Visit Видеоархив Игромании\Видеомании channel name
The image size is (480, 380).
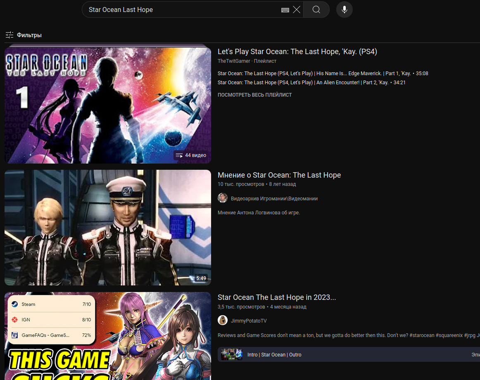(274, 199)
